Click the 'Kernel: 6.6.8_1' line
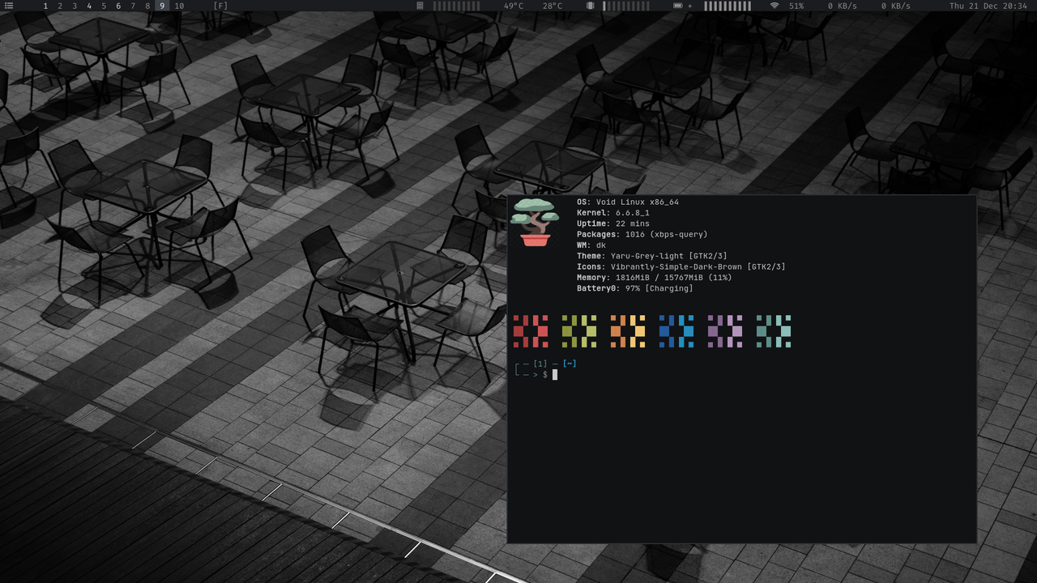The height and width of the screenshot is (583, 1037). (613, 213)
